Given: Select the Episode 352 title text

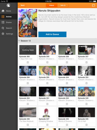Looking at the screenshot, I should (25, 98).
